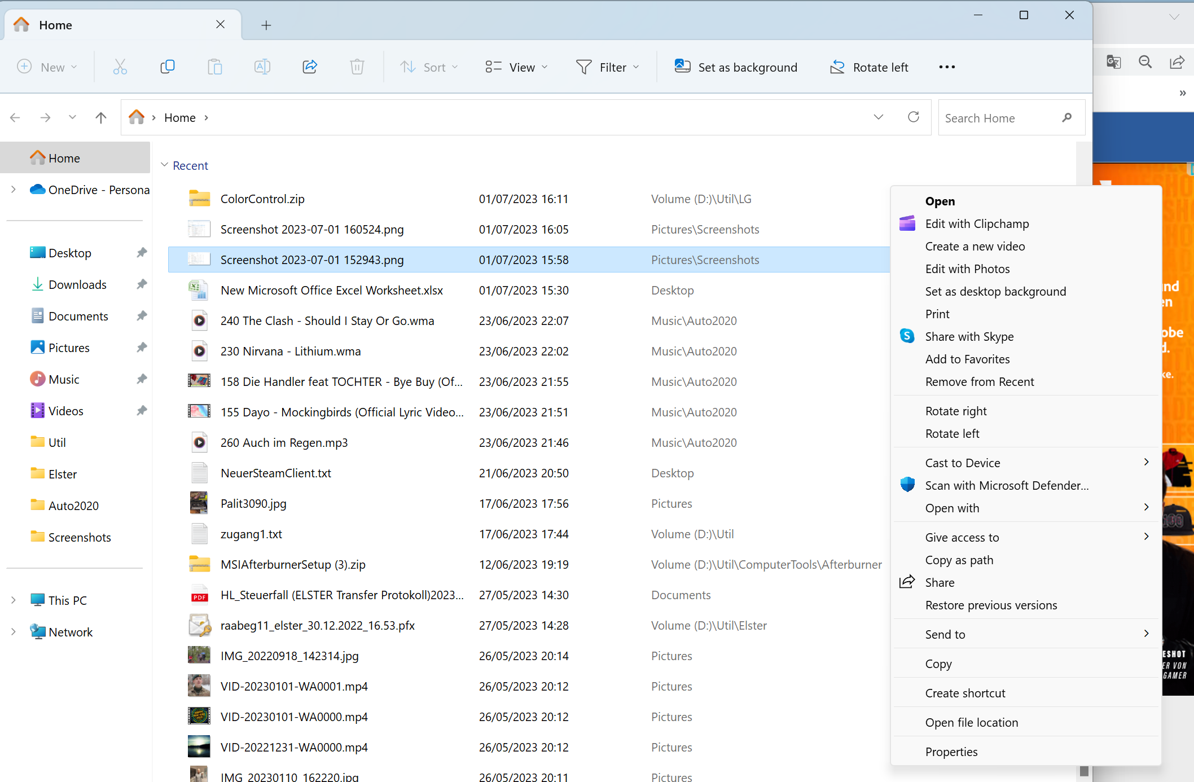Click the Copy icon in toolbar
1194x782 pixels.
(x=168, y=67)
